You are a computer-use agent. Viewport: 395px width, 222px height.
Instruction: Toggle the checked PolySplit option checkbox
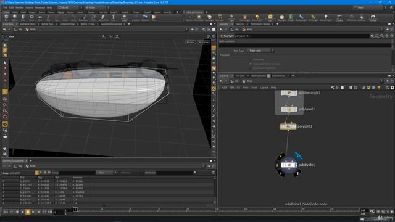(251, 64)
